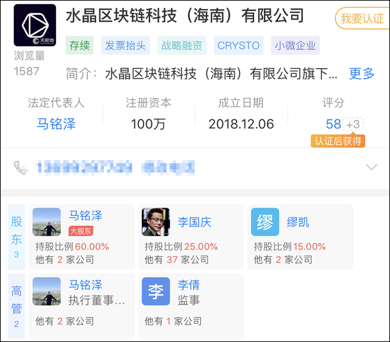Click the CRYSTO tag
The image size is (390, 342).
(239, 45)
